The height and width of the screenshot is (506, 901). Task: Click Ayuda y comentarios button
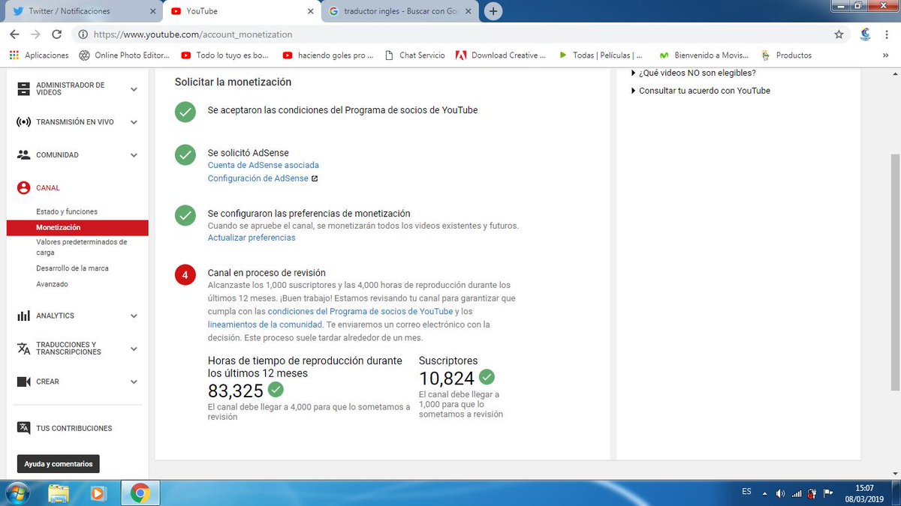(58, 464)
